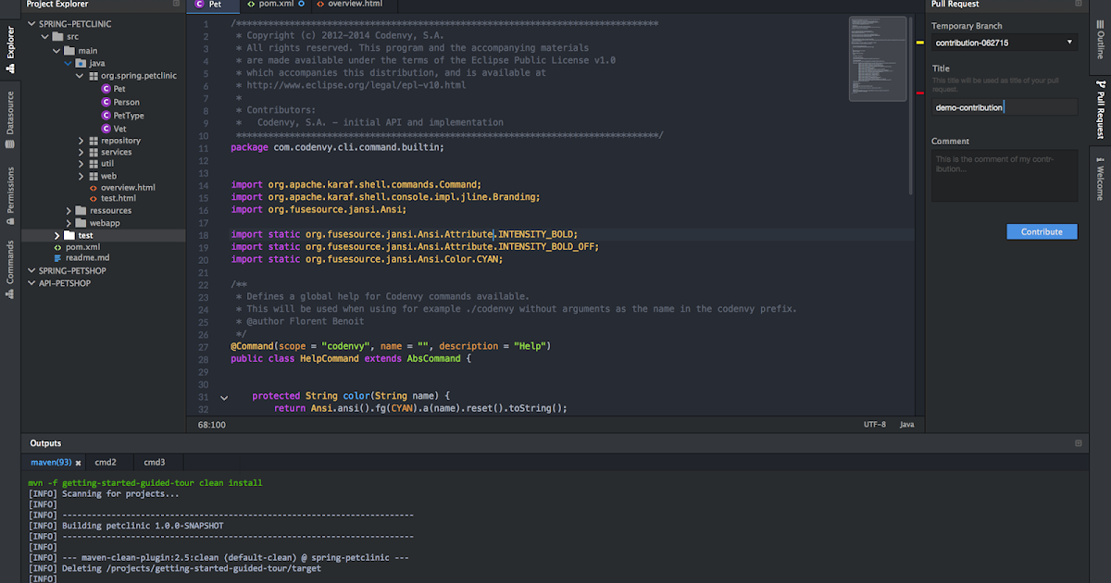The width and height of the screenshot is (1111, 583).
Task: Open the Welcome panel on right sidebar
Action: pyautogui.click(x=1100, y=179)
